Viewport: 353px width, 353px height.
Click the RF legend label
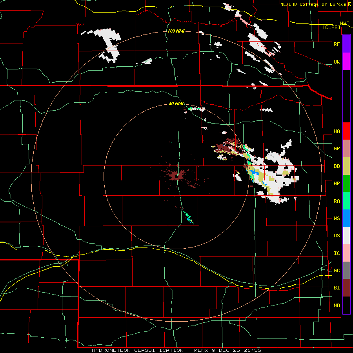337,44
